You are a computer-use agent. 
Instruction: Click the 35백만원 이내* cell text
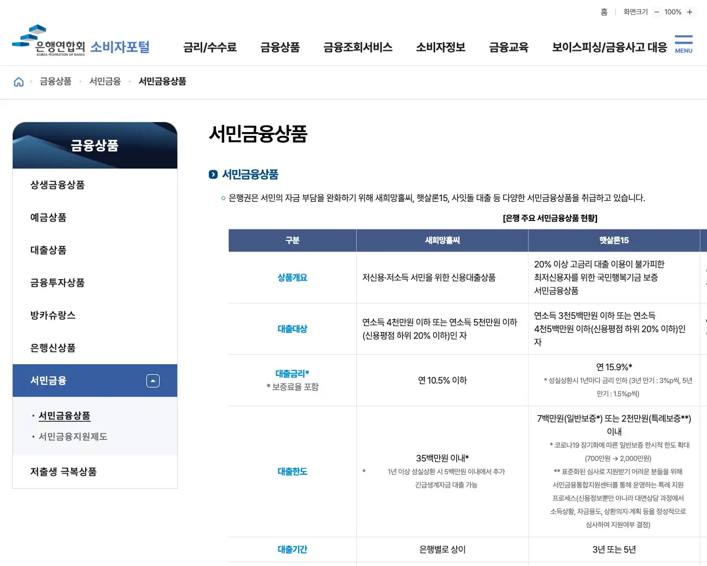[442, 458]
